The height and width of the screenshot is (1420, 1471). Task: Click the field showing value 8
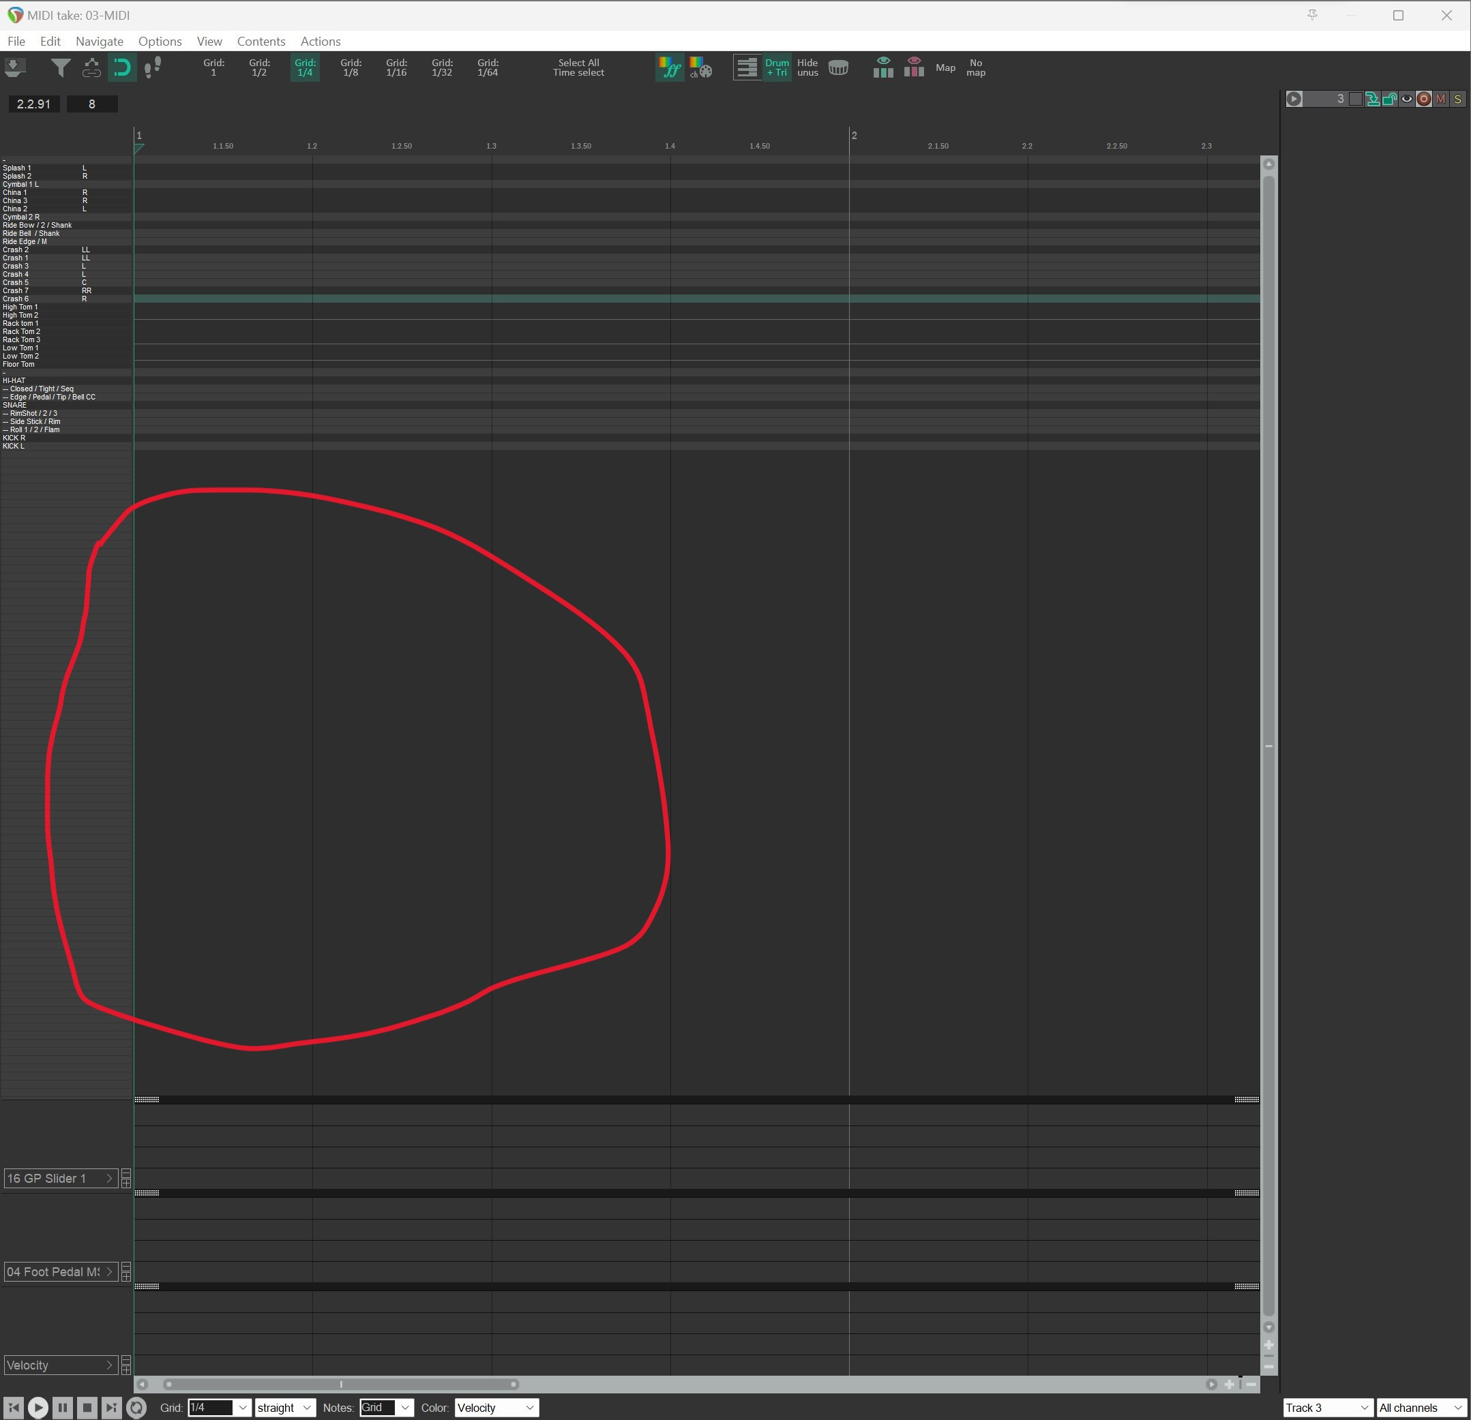(91, 104)
